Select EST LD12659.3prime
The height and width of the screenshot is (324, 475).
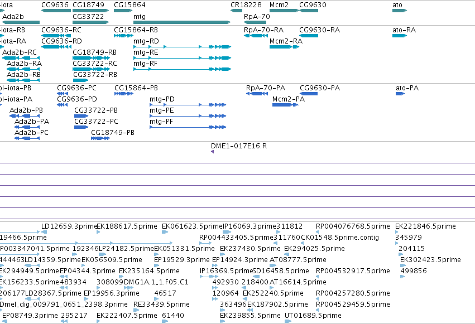(x=44, y=232)
